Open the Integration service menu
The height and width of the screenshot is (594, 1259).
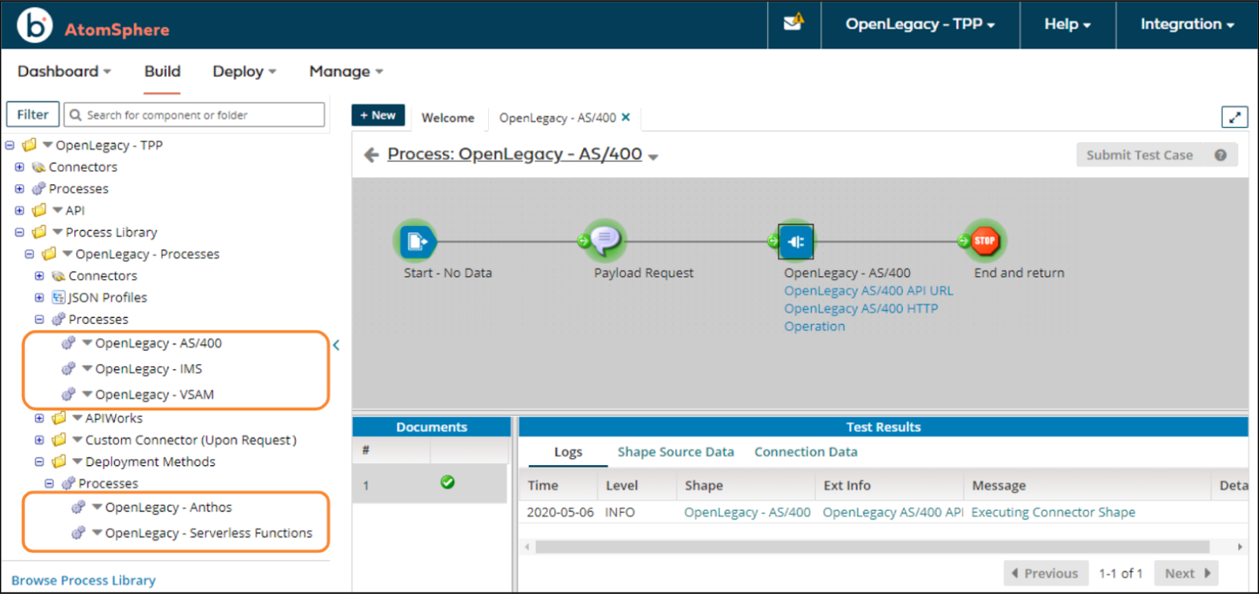tap(1187, 24)
